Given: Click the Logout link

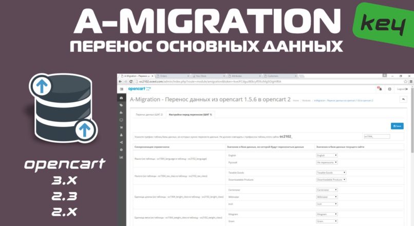Looking at the screenshot, I should point(402,89).
